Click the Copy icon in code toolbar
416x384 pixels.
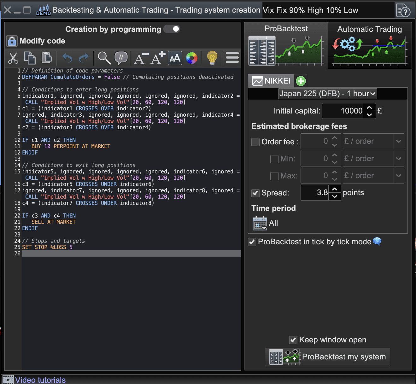click(30, 58)
